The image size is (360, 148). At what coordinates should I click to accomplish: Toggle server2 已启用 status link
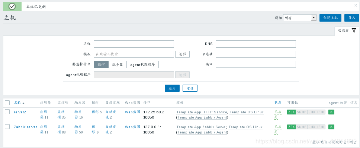[x=277, y=114]
